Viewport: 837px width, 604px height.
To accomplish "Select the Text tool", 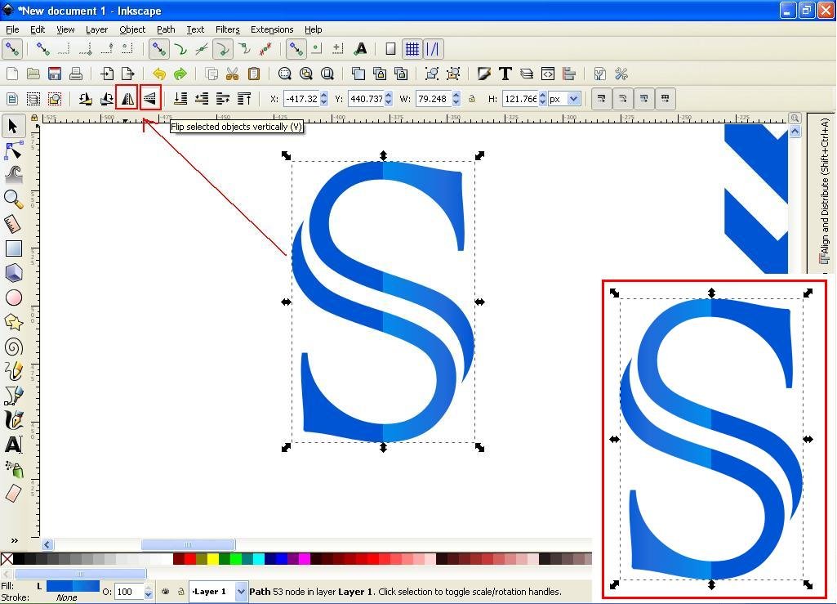I will click(x=13, y=445).
